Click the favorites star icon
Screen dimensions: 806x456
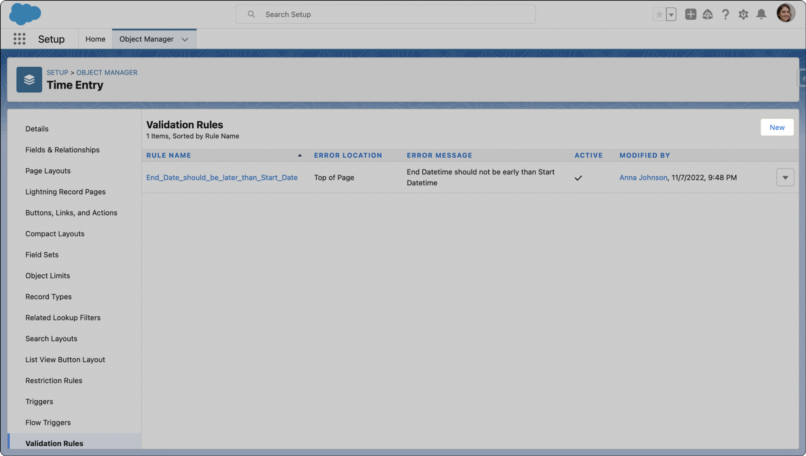(659, 15)
